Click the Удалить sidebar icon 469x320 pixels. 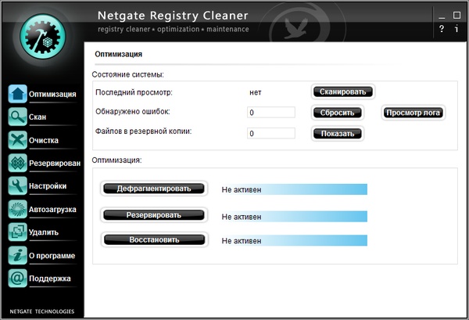pos(17,232)
